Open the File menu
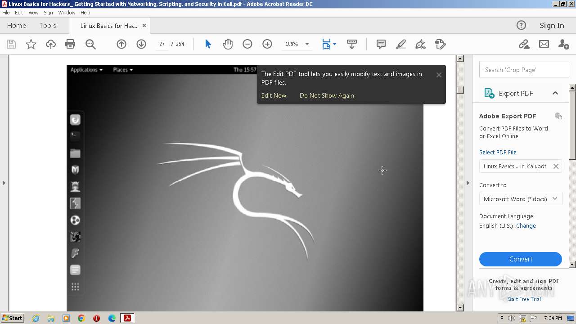Screen dimensions: 576x324 [6, 13]
